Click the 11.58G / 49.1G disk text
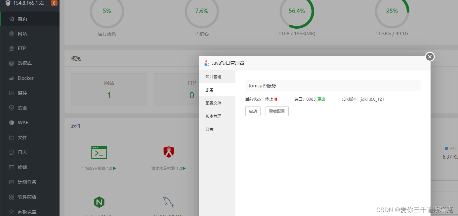 392,34
